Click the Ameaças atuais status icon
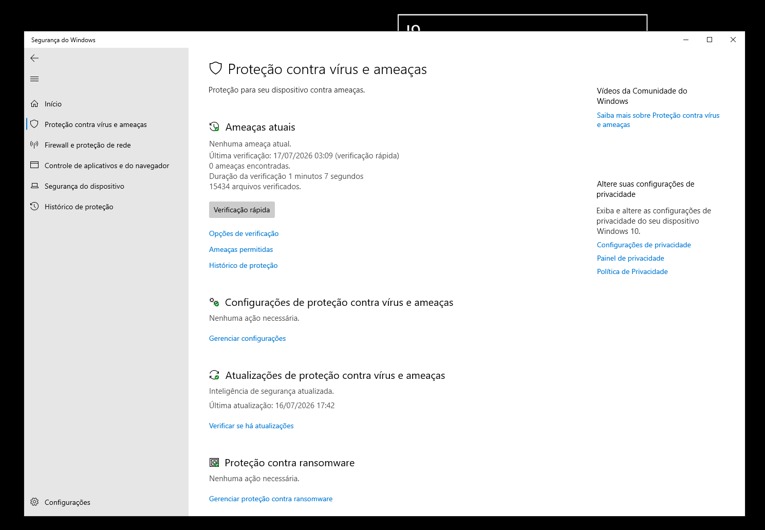Screen dimensions: 765x530 click(214, 126)
